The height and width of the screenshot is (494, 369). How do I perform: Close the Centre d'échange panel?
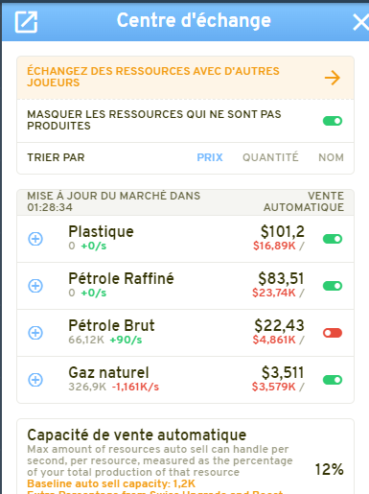361,23
